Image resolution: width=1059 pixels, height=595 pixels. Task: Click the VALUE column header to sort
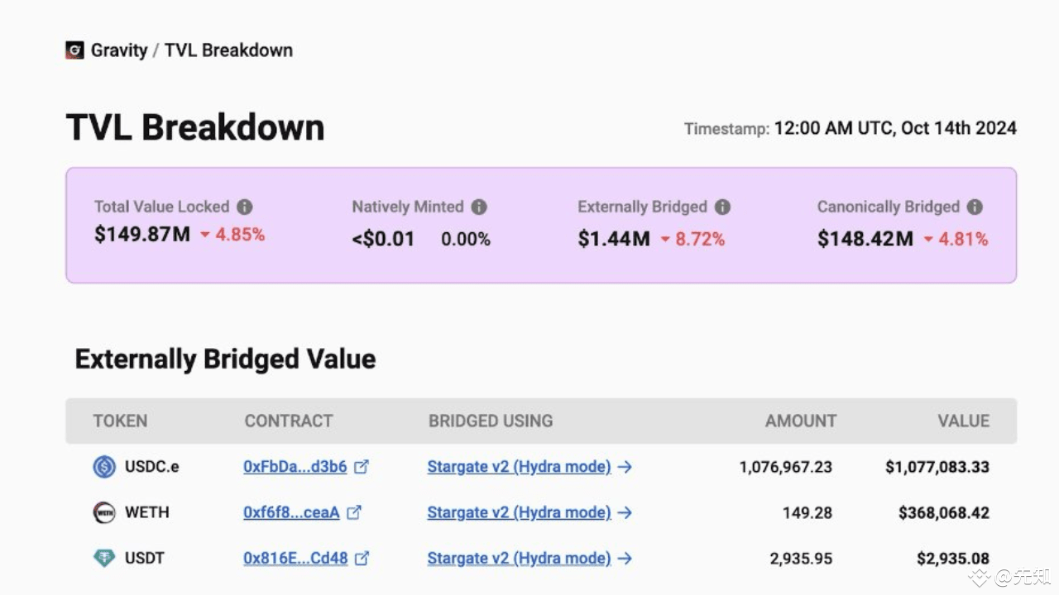(x=963, y=421)
